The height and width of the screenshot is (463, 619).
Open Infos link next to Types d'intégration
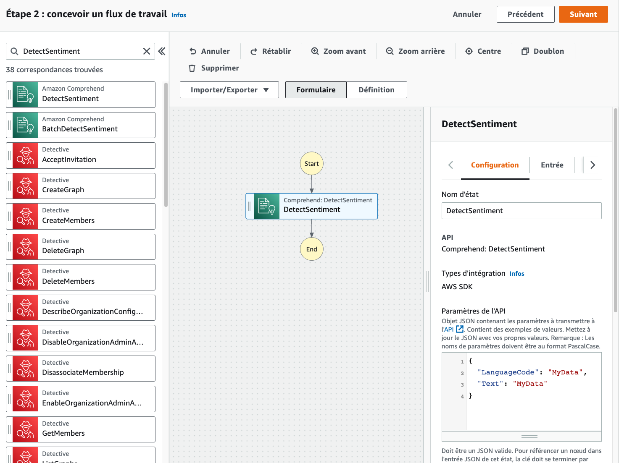tap(517, 274)
